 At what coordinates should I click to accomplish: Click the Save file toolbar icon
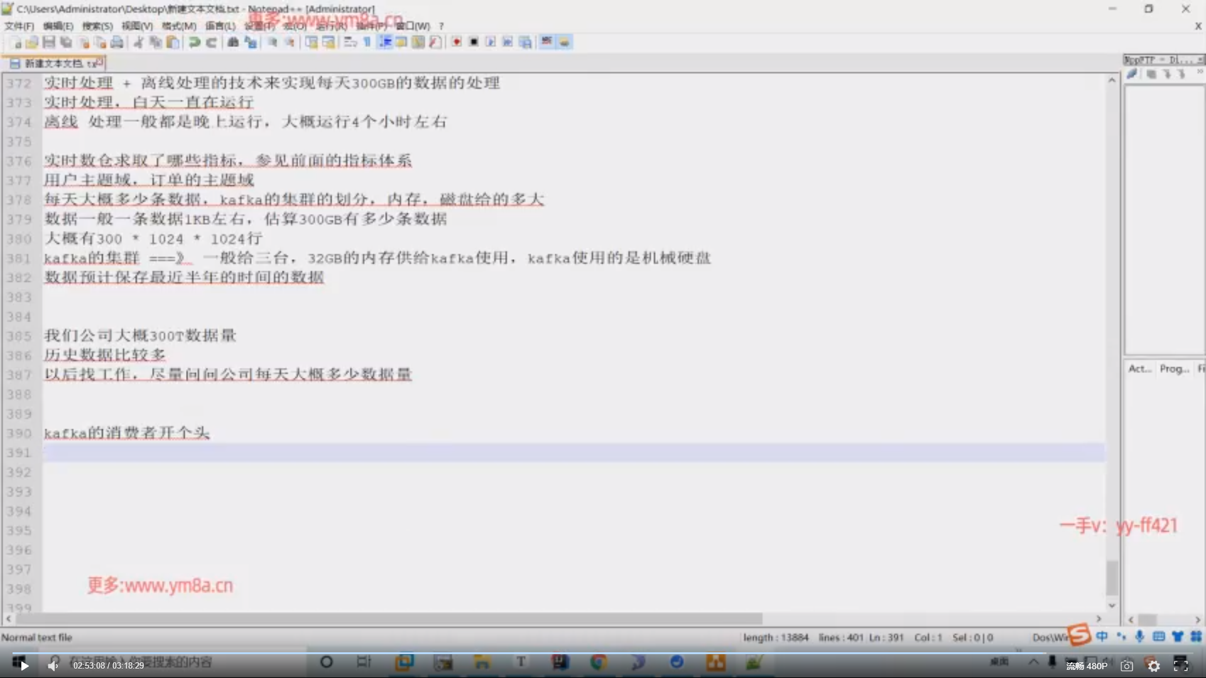pyautogui.click(x=49, y=42)
